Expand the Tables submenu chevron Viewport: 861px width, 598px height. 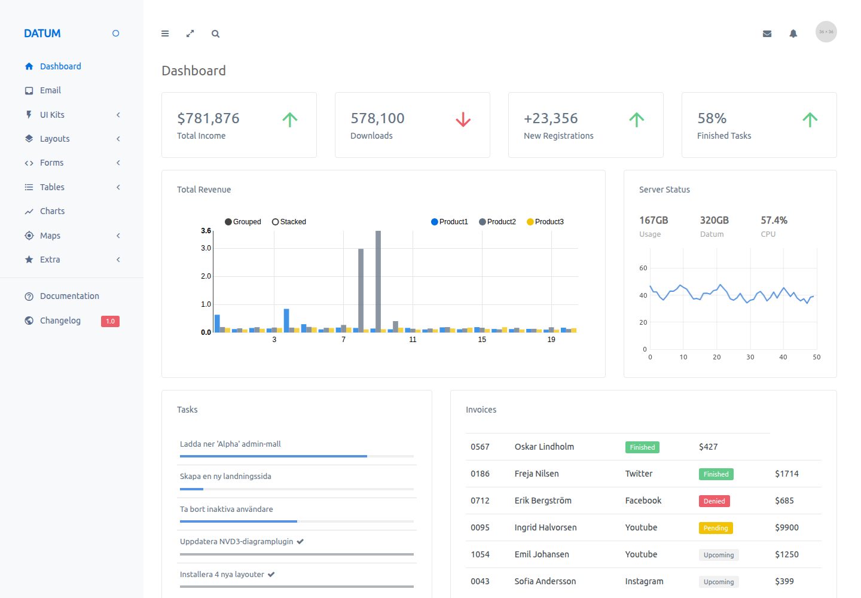coord(118,187)
